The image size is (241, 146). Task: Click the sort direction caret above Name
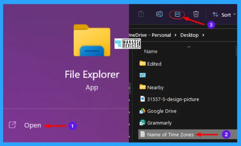coord(189,47)
